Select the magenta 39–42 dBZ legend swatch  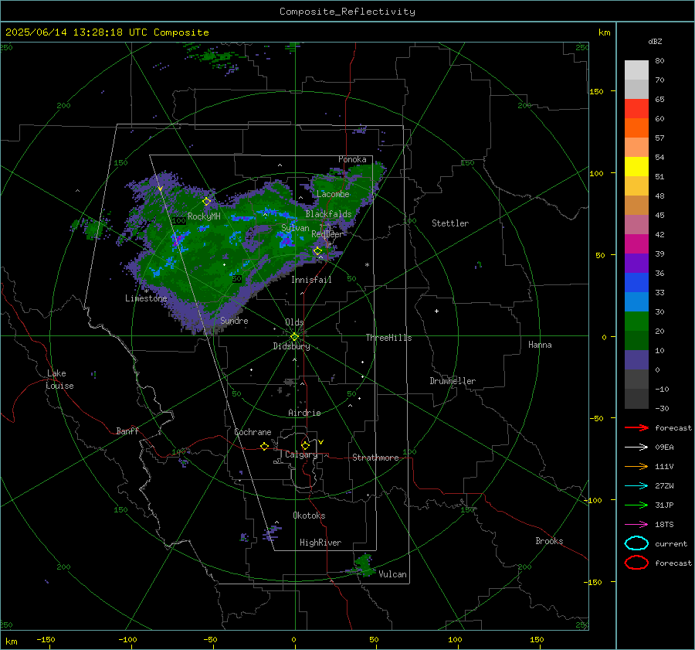[636, 244]
